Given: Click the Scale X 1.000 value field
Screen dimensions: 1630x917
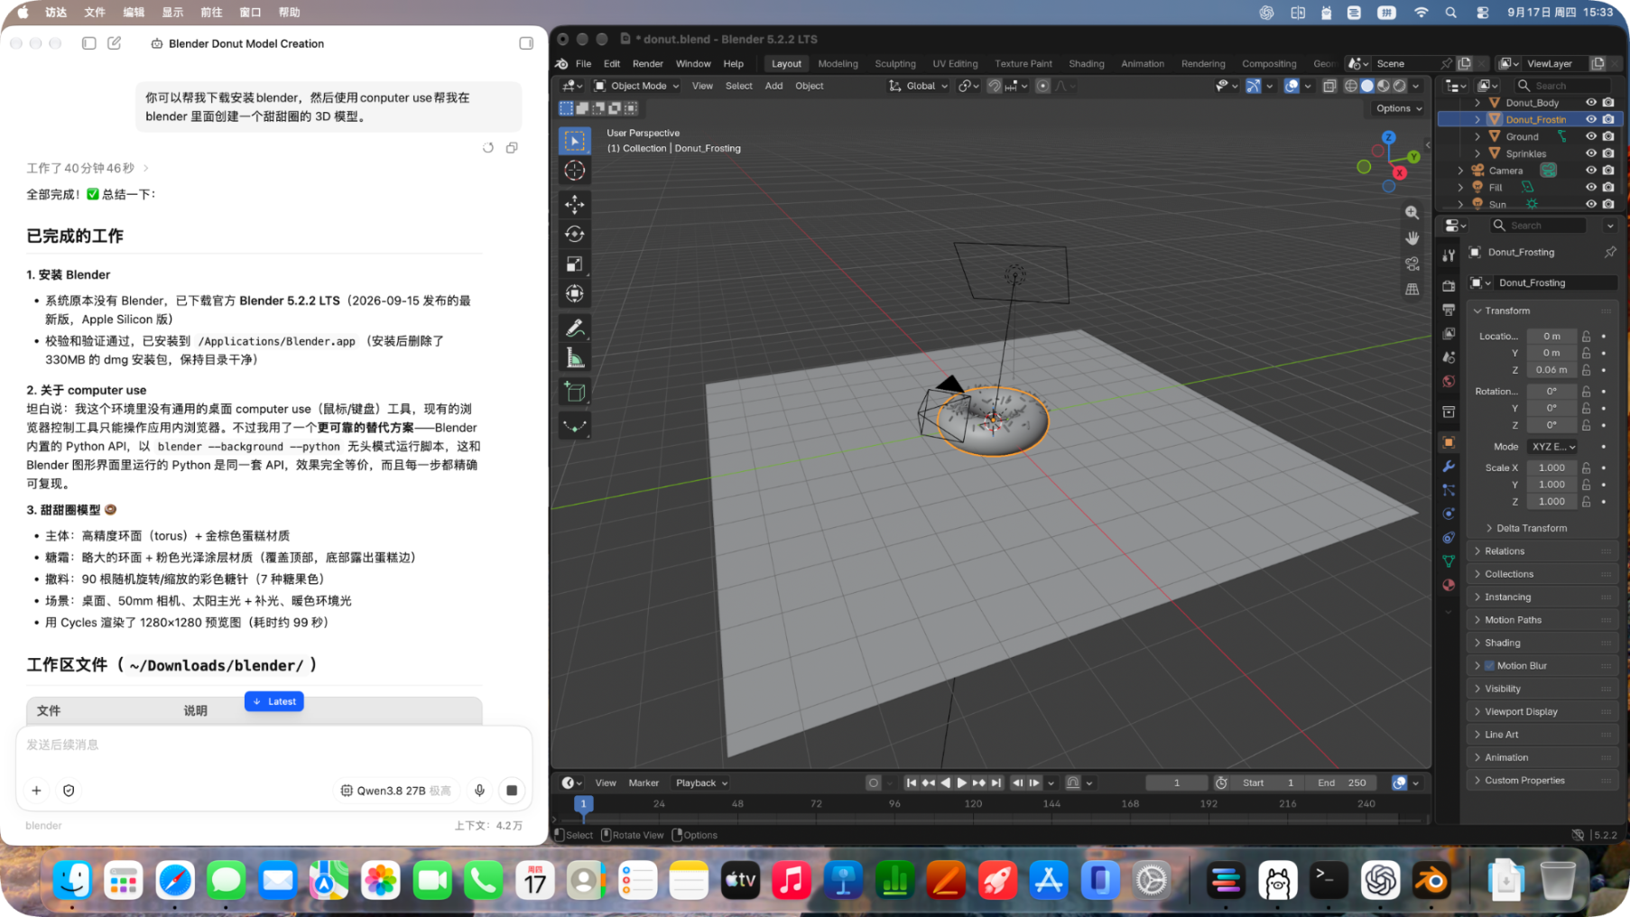Looking at the screenshot, I should pos(1551,468).
